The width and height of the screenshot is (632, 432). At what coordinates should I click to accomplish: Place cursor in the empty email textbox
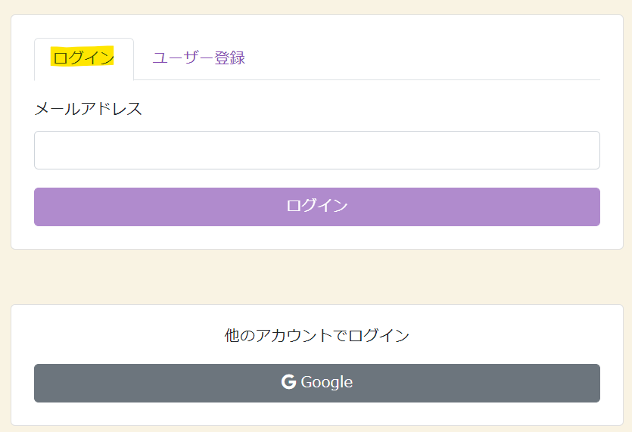tap(317, 150)
